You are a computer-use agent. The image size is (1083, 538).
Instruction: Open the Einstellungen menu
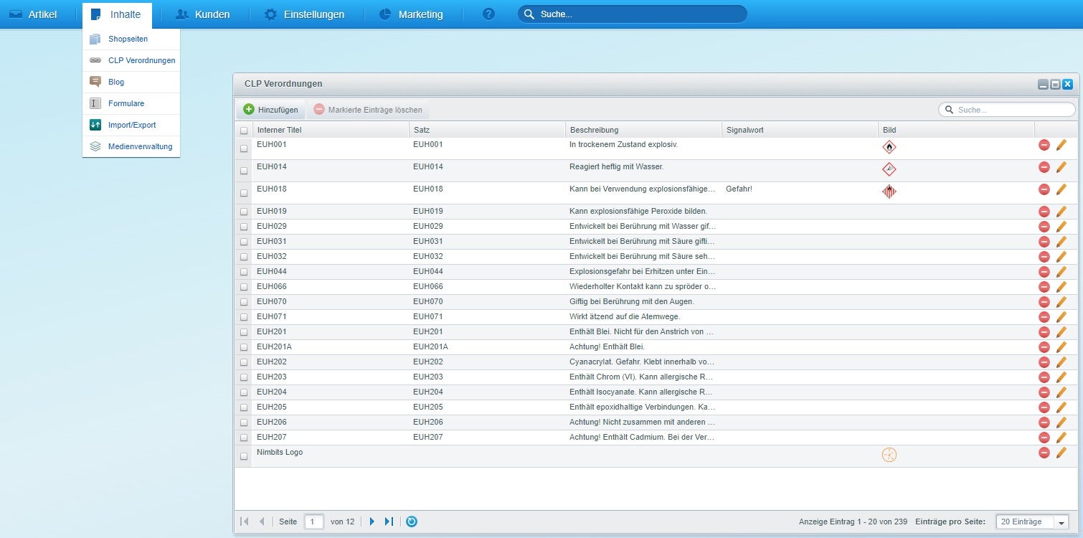pyautogui.click(x=305, y=14)
